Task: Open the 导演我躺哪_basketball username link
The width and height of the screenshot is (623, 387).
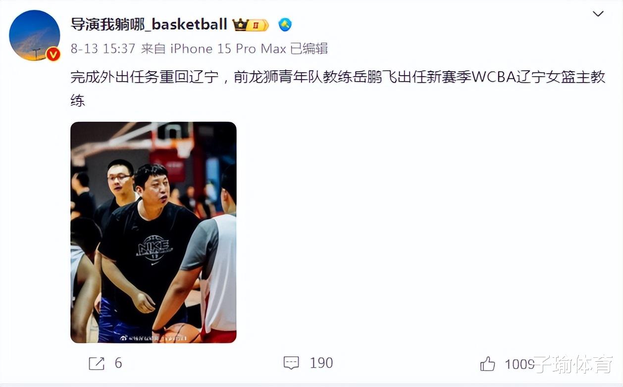Action: (149, 24)
